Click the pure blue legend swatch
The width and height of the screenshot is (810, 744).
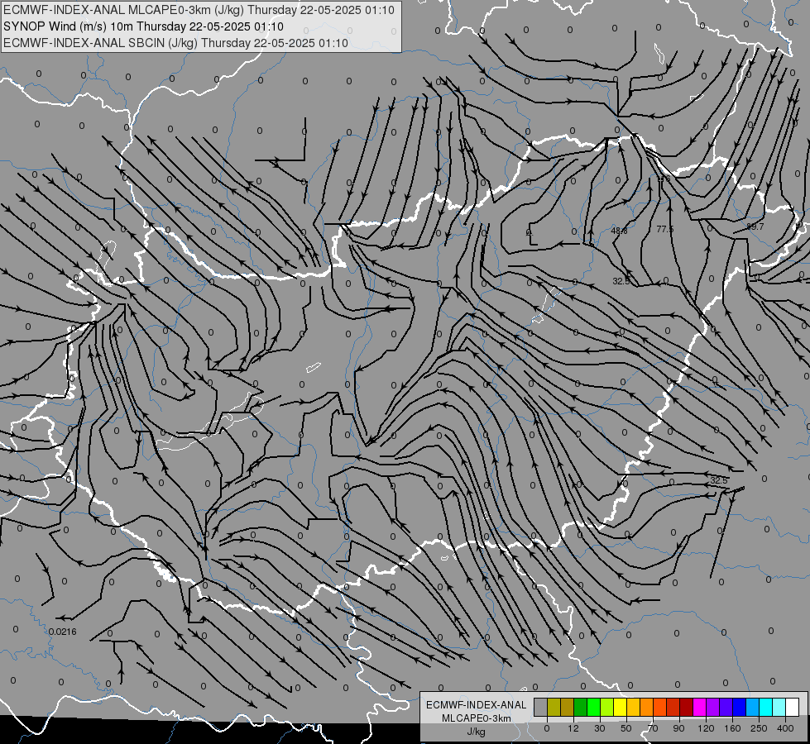739,707
